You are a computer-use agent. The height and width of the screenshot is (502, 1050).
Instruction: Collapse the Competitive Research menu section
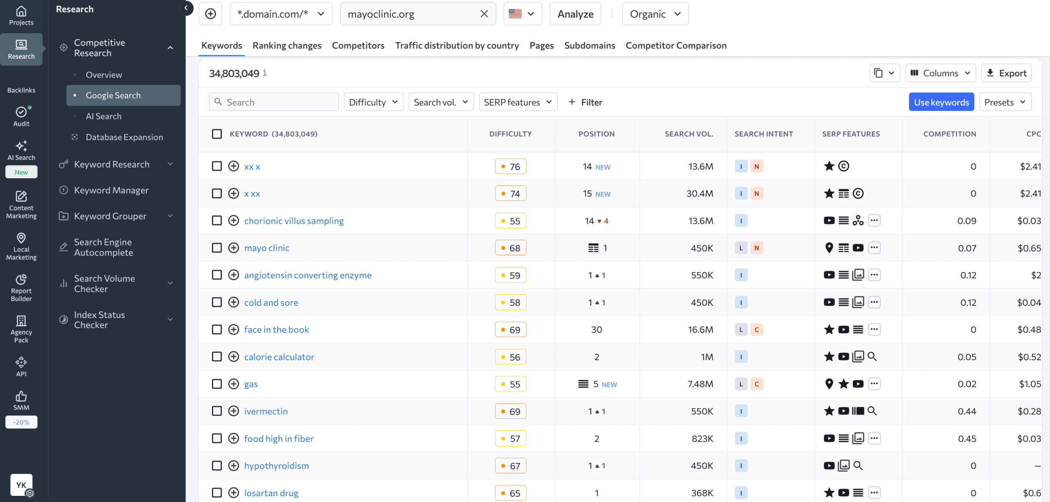170,48
